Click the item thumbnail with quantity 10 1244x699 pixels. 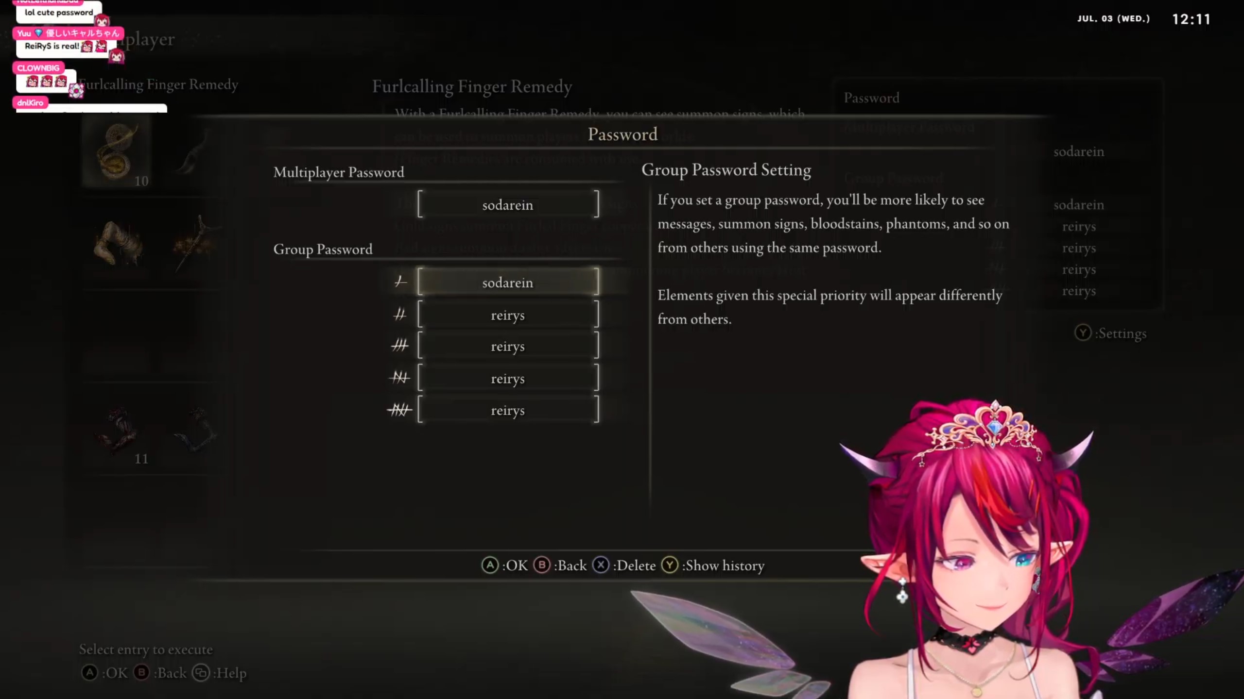[117, 151]
